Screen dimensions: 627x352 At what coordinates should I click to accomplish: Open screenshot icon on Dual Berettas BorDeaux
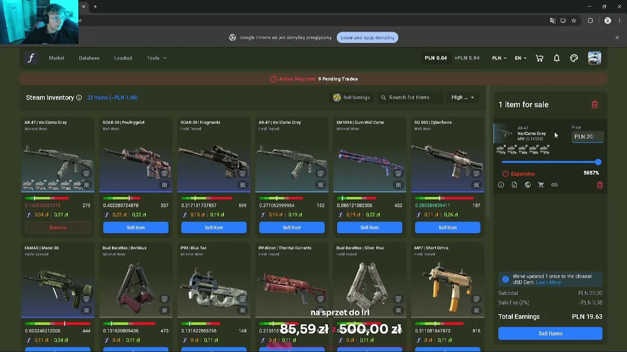(x=165, y=299)
